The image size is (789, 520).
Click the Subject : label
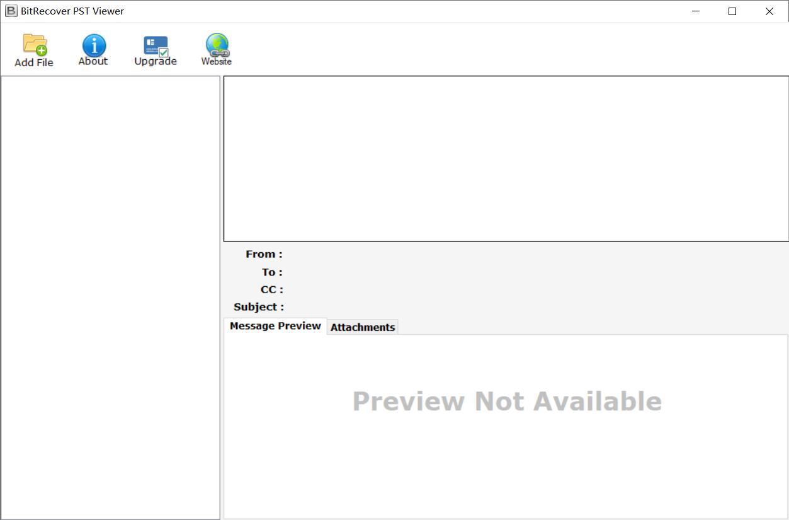pyautogui.click(x=259, y=307)
